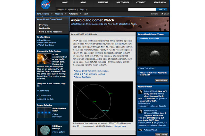Go to Asteroids breadcrumb

pyautogui.click(x=73, y=14)
